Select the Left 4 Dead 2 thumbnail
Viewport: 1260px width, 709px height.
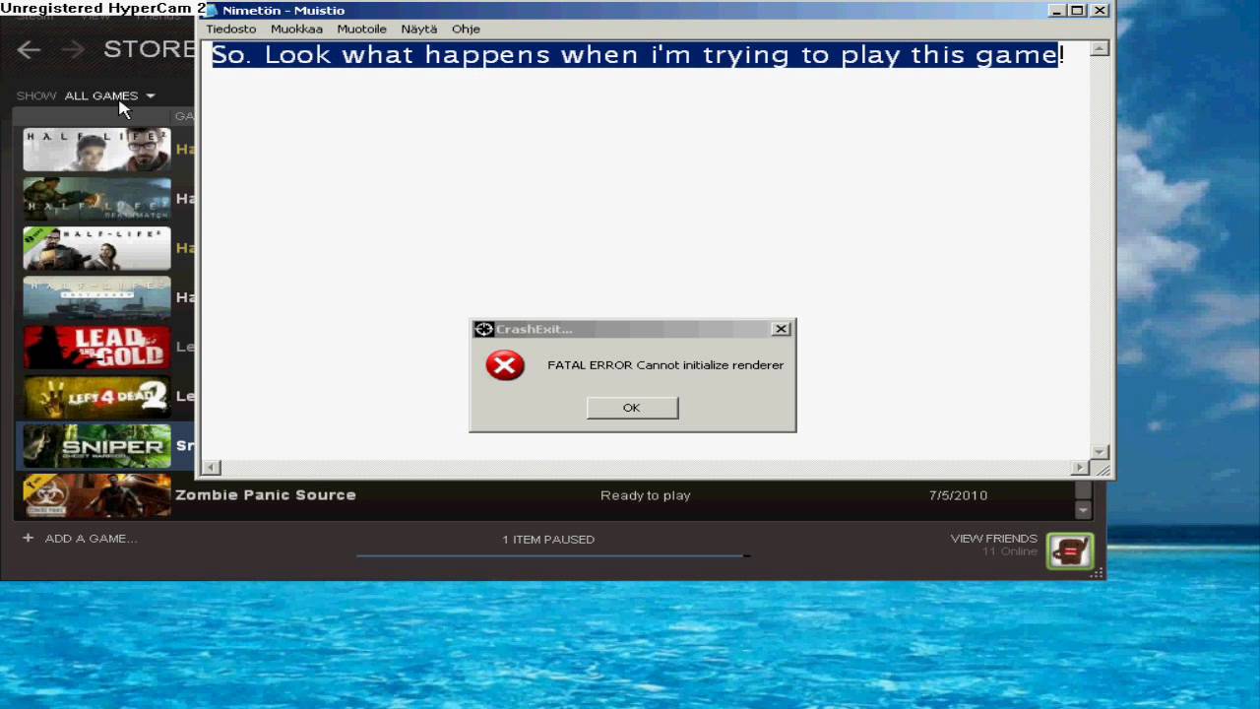96,396
